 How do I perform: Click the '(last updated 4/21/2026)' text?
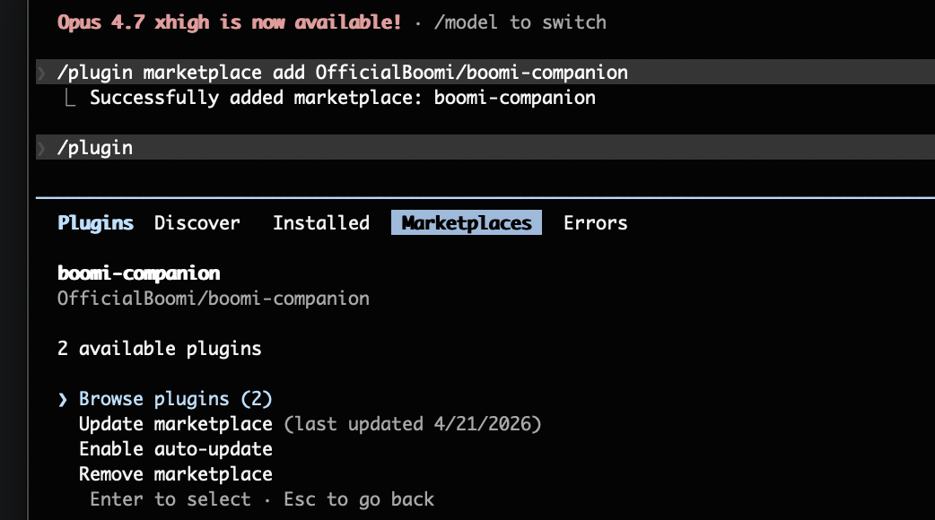(x=413, y=423)
